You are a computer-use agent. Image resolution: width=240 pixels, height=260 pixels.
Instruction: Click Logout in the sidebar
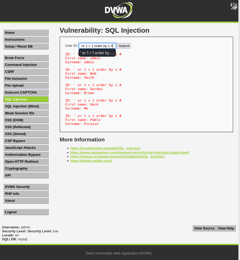(26, 212)
